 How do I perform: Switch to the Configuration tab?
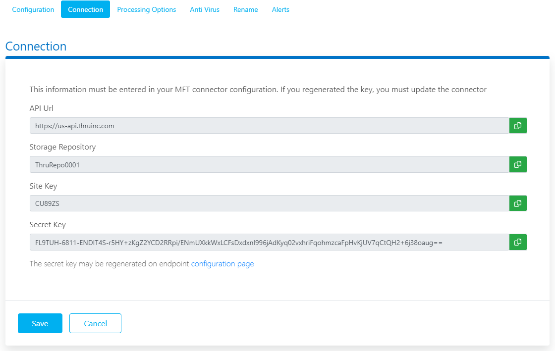(x=33, y=9)
